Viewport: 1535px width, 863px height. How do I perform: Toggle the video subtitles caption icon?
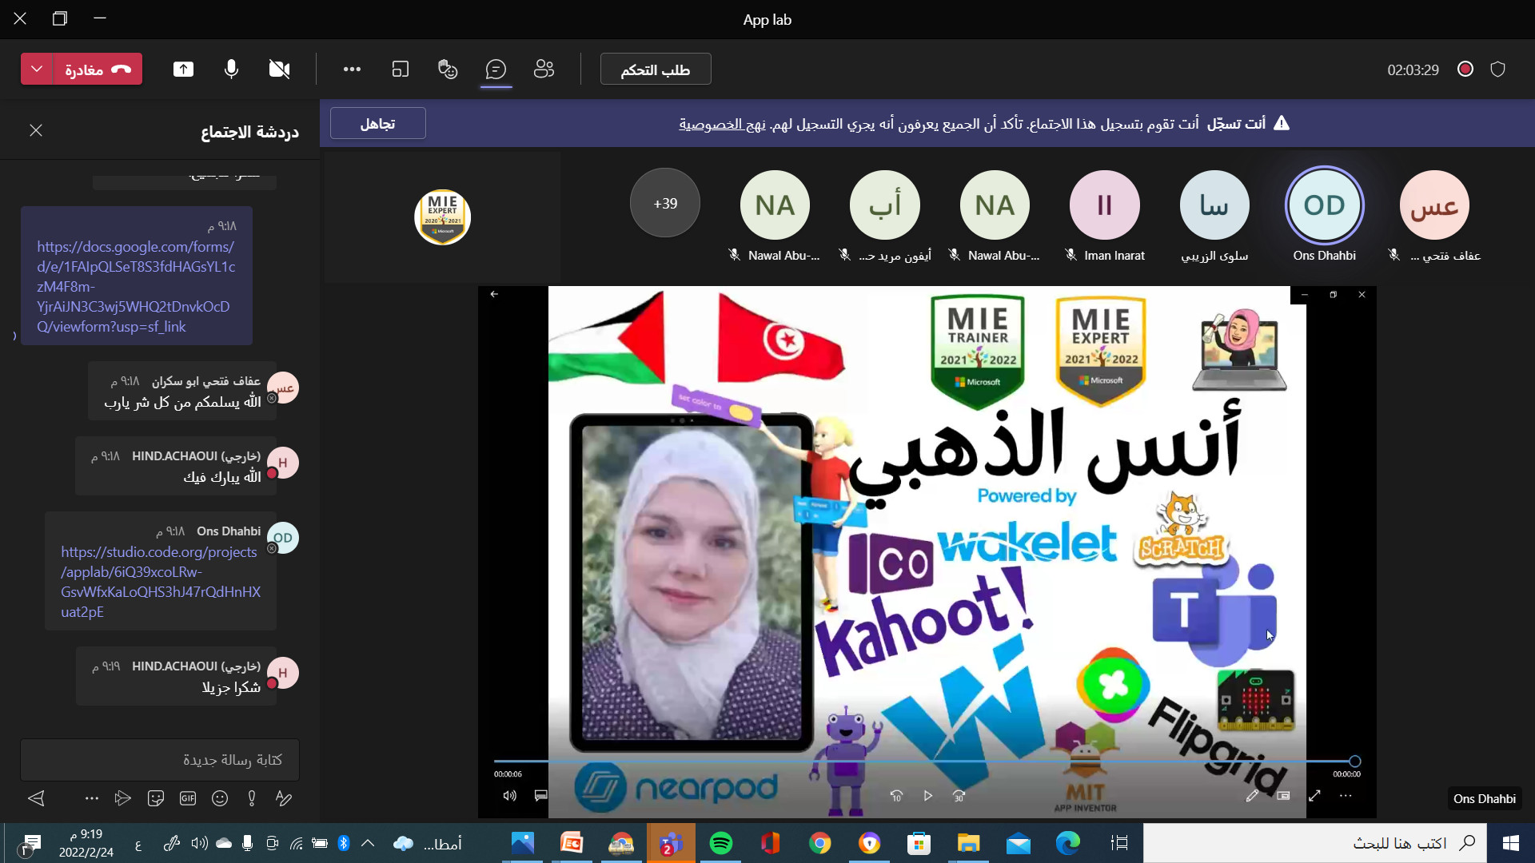coord(541,796)
